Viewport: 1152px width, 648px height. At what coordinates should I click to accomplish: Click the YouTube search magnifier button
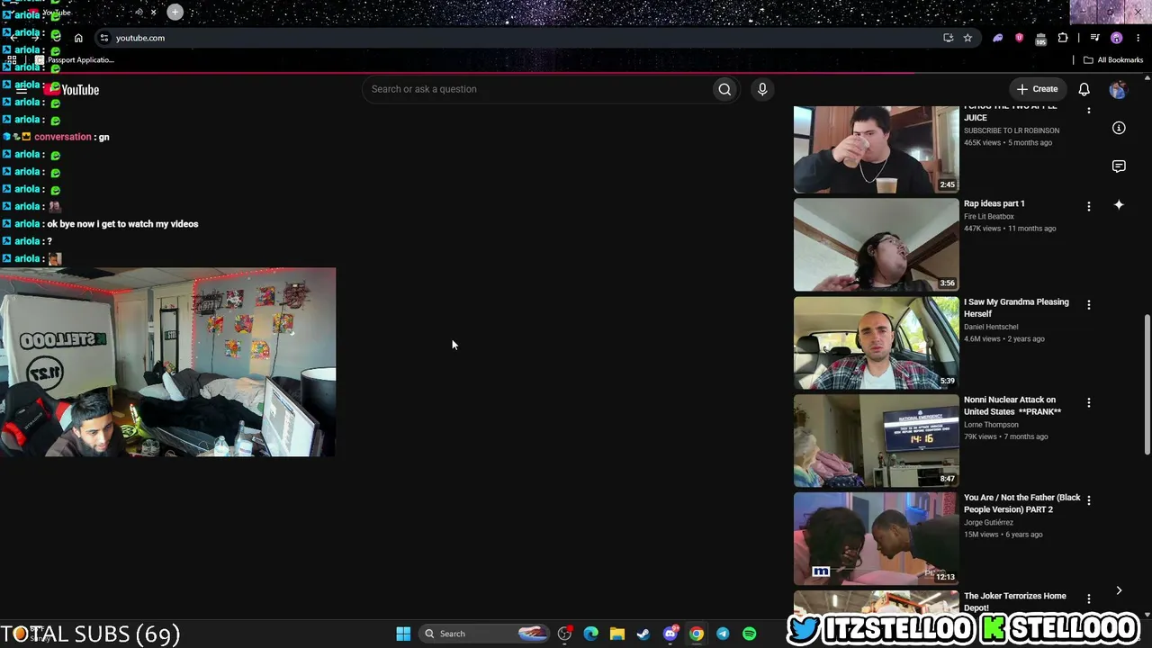(724, 89)
